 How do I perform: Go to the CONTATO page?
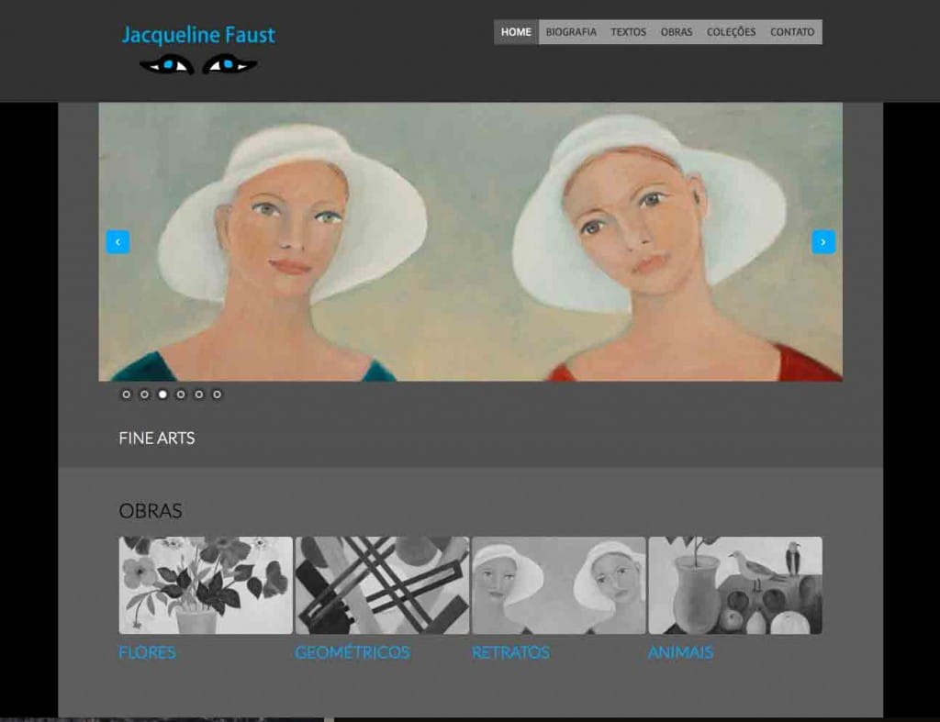tap(792, 32)
